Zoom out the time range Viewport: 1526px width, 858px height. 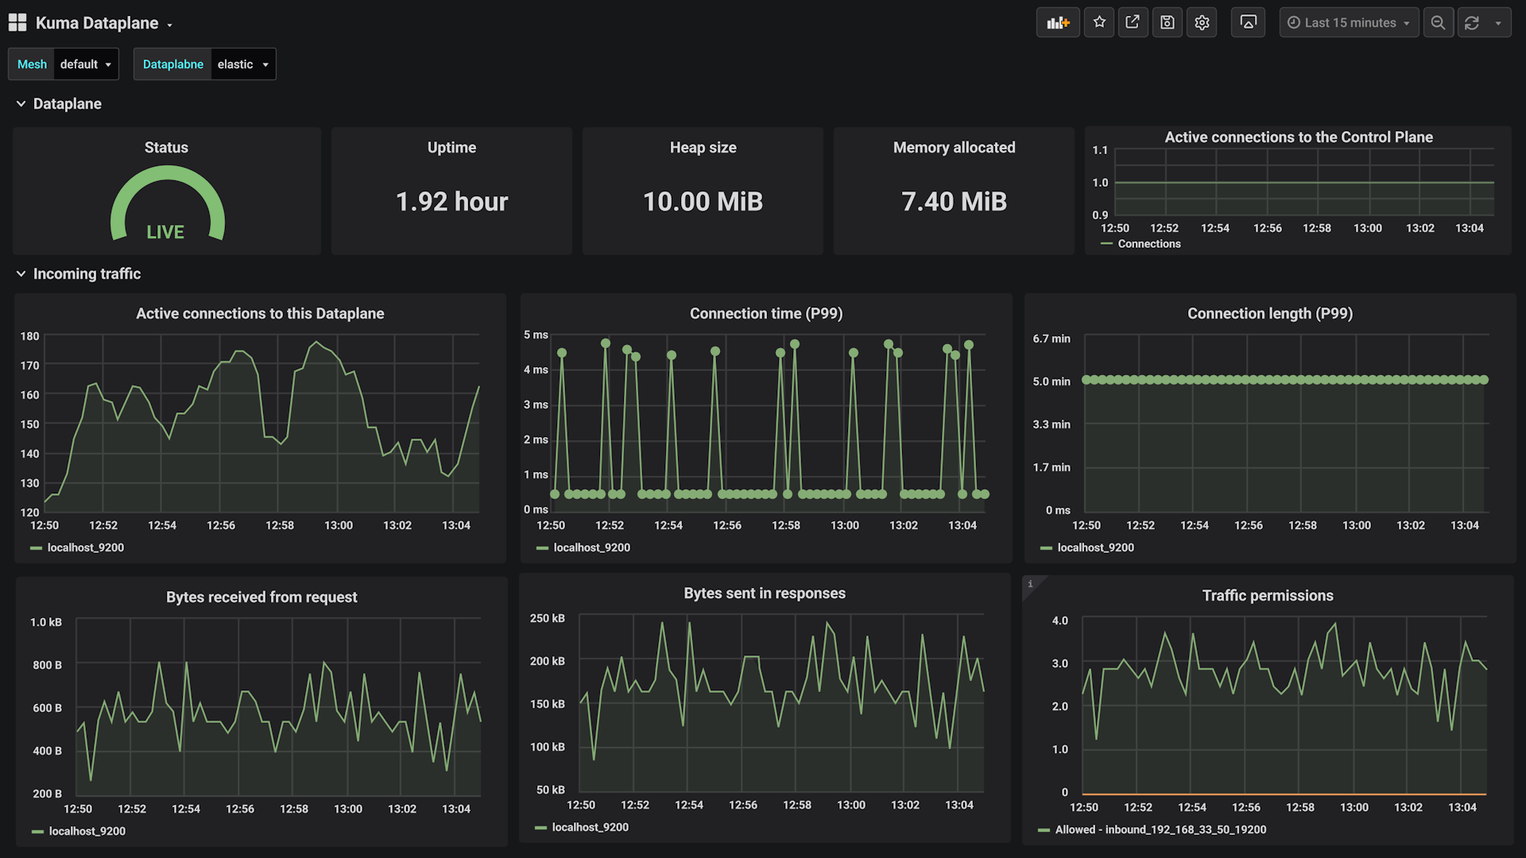tap(1438, 22)
